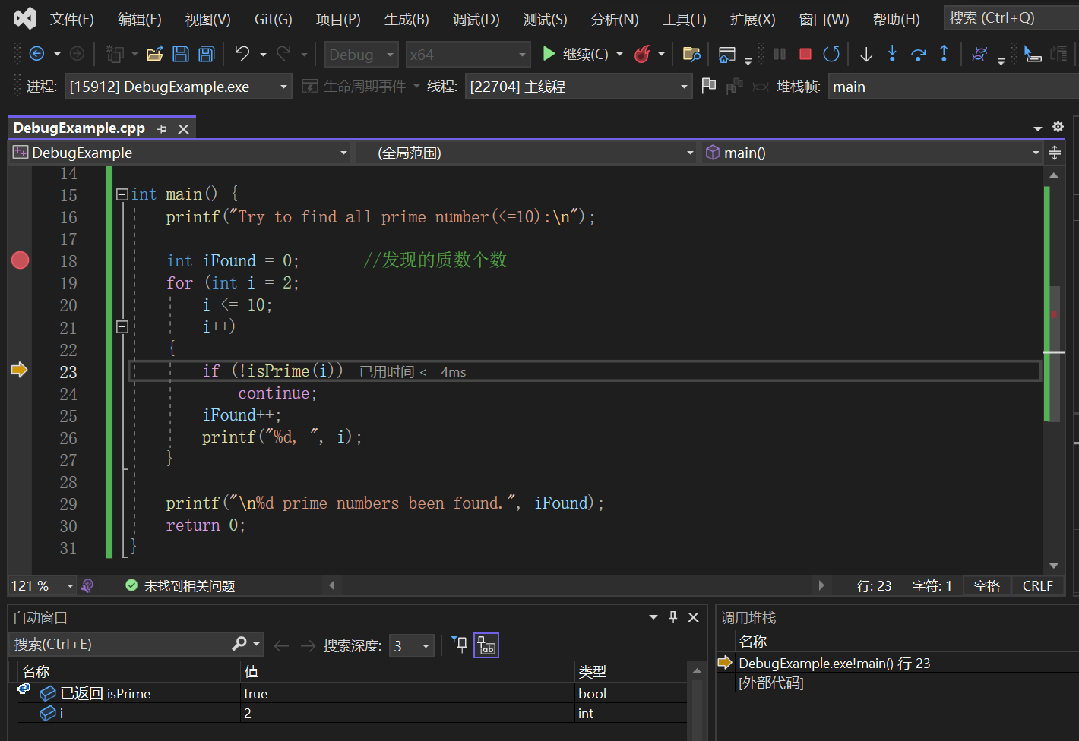
Task: Click the 空格 indentation indicator
Action: coord(987,586)
